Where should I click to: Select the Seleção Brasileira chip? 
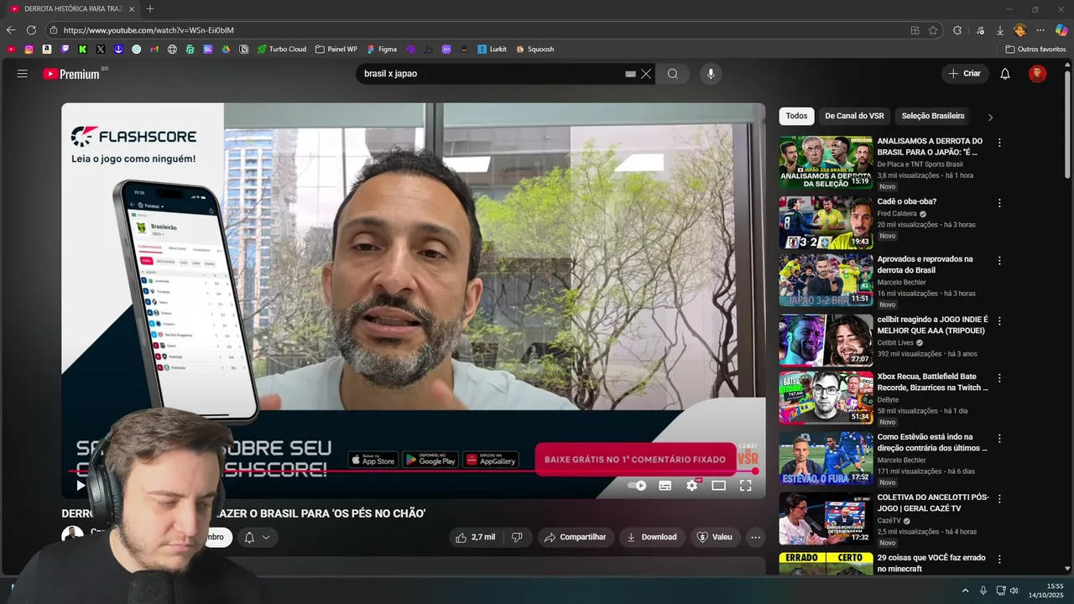point(933,116)
